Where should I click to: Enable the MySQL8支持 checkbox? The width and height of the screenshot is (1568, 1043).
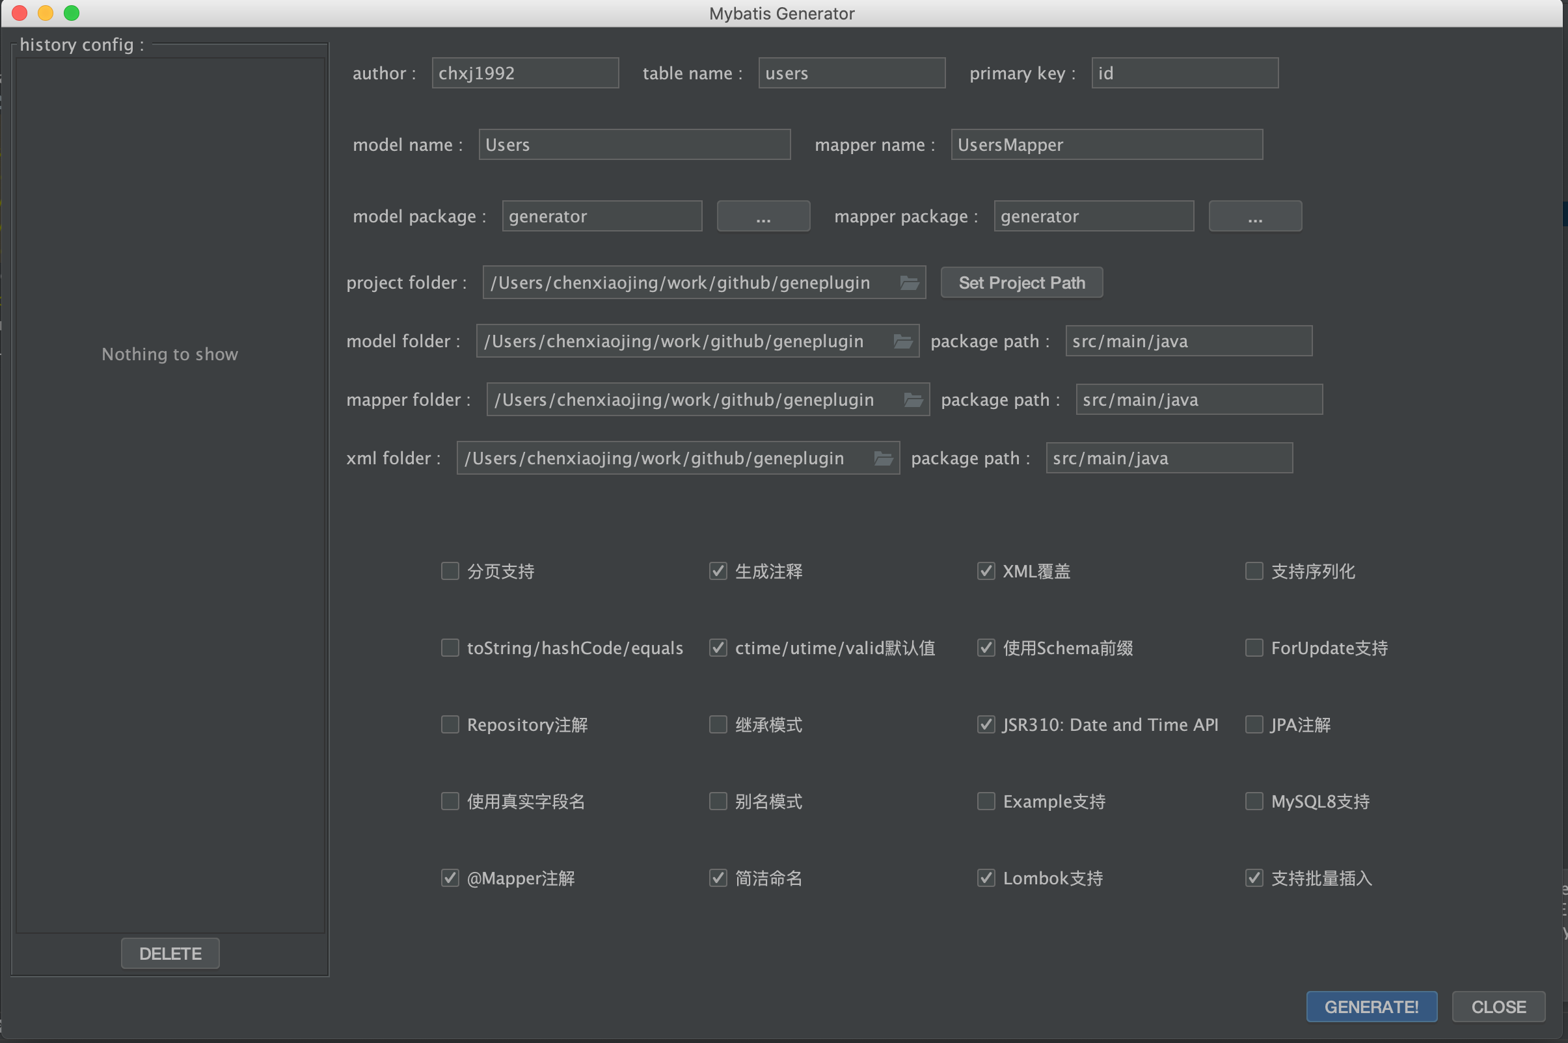(x=1254, y=802)
